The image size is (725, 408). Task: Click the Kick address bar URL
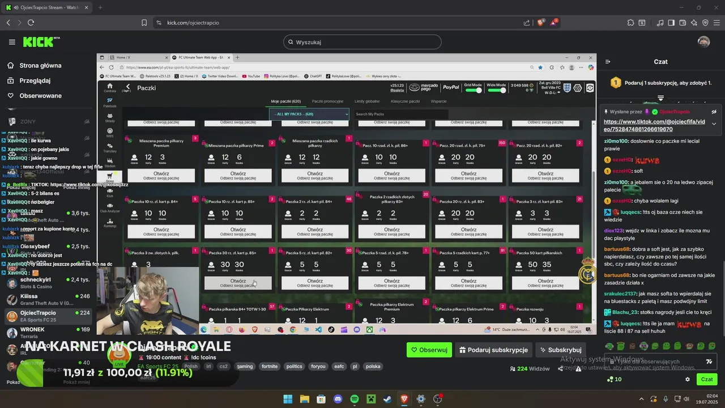pos(193,23)
